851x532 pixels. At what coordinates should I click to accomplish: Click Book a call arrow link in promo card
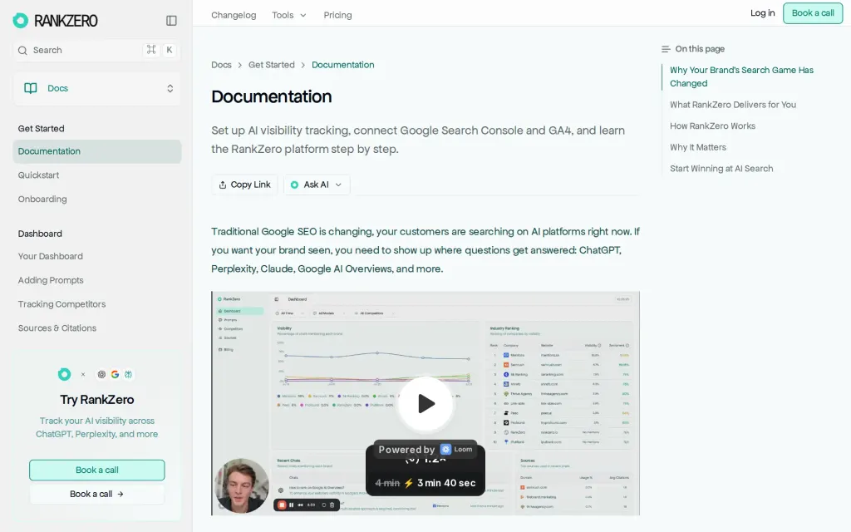tap(97, 494)
